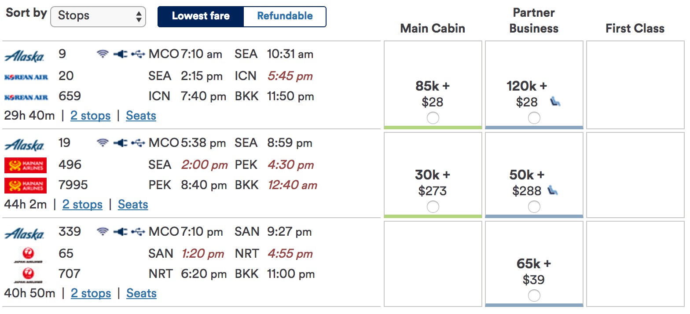Viewport: 690px width, 314px height.
Task: Expand 2 stops details for 44h 2m itinerary
Action: 82,205
